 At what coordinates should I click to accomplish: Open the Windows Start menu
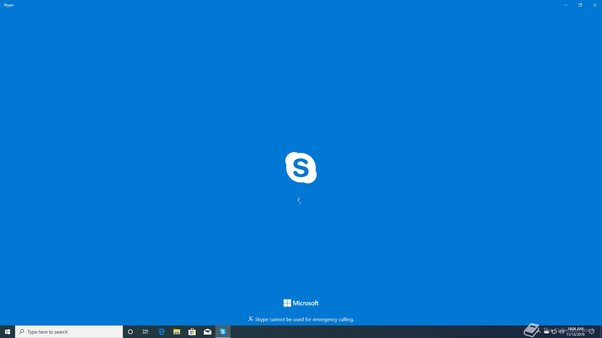click(8, 332)
